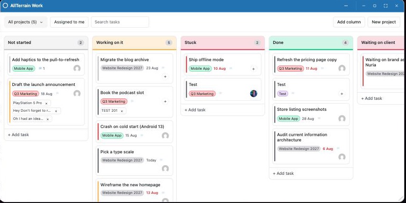
Task: Click the 18 Aug date on Draft launch card
Action: tap(47, 94)
